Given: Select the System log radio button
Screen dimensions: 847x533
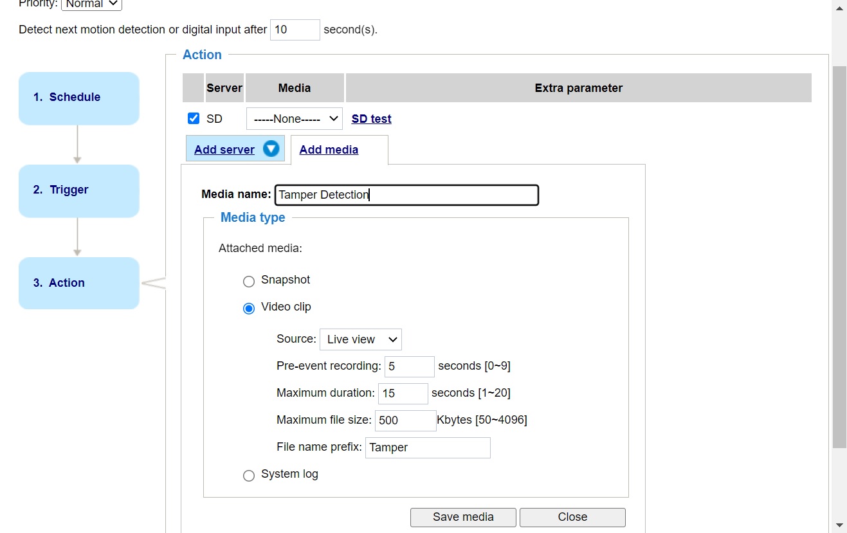Looking at the screenshot, I should point(249,476).
